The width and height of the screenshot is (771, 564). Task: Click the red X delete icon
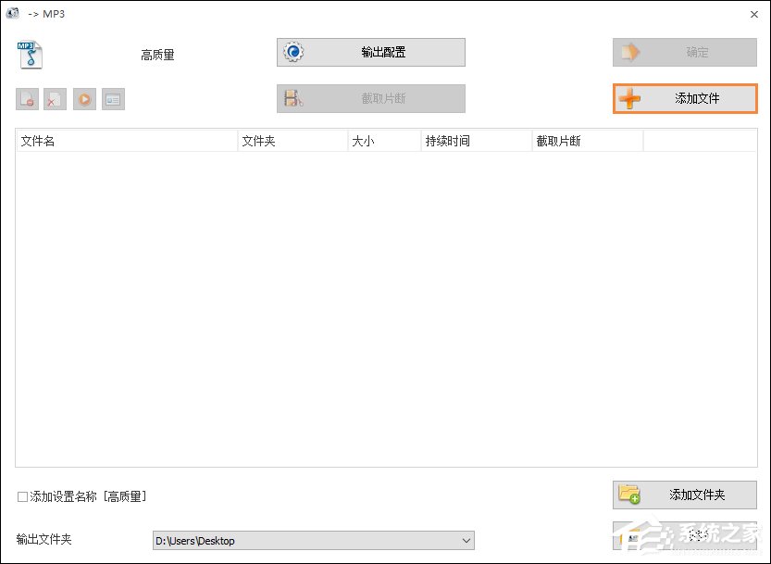point(55,99)
